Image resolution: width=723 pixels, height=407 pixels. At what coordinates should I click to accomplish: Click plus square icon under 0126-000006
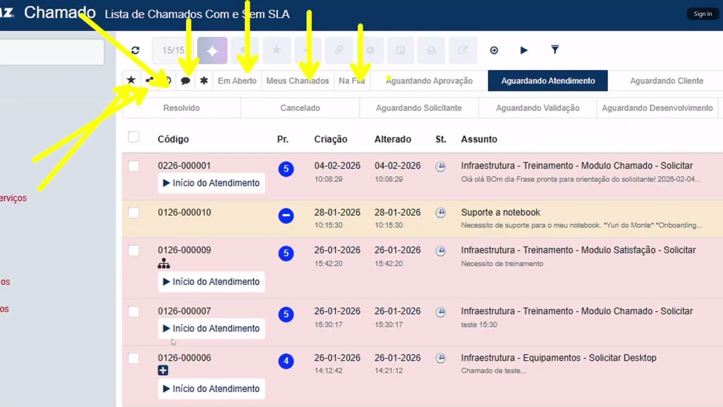point(163,370)
